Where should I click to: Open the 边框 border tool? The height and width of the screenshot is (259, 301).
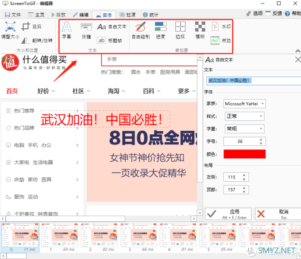coord(180,30)
